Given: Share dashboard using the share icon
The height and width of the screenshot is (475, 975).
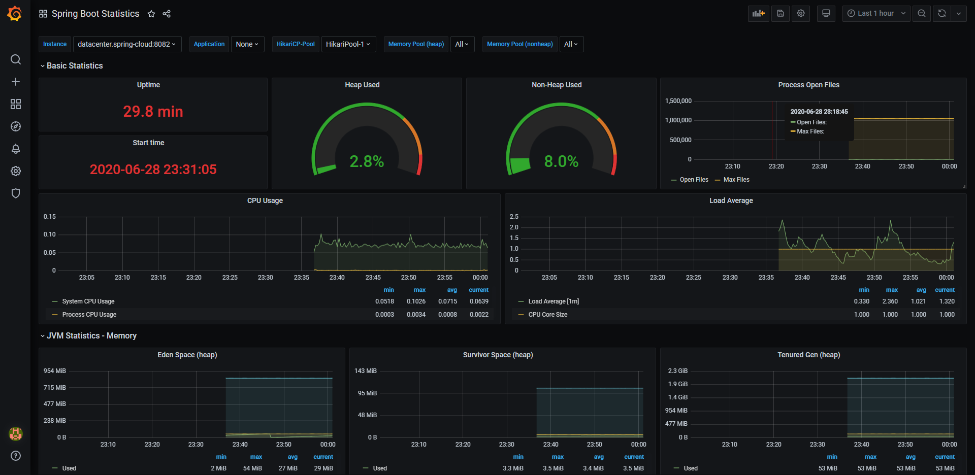Looking at the screenshot, I should (x=167, y=14).
